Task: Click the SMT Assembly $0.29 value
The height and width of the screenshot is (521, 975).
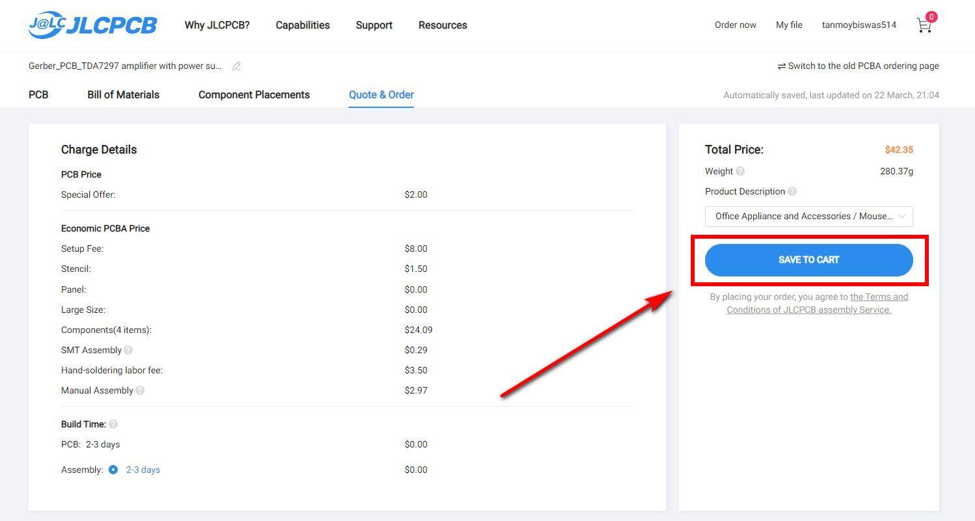Action: (x=416, y=350)
